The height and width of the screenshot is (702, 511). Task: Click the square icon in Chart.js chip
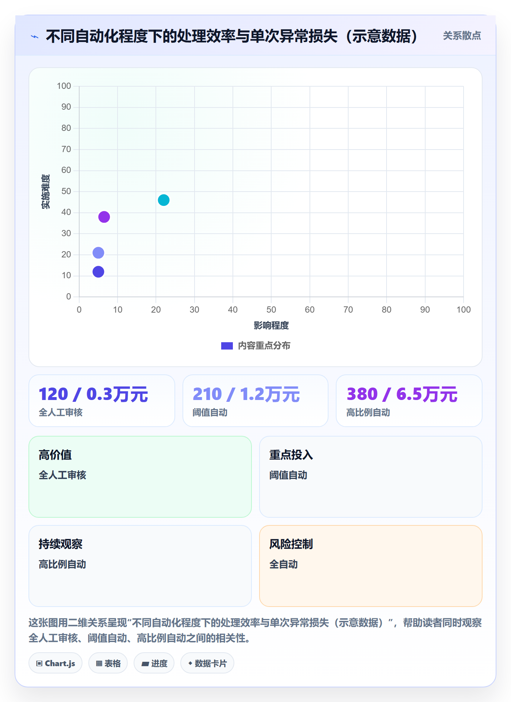tap(39, 664)
